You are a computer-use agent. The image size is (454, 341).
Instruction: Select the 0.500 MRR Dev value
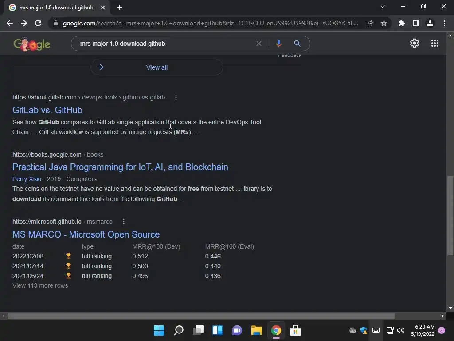point(140,266)
